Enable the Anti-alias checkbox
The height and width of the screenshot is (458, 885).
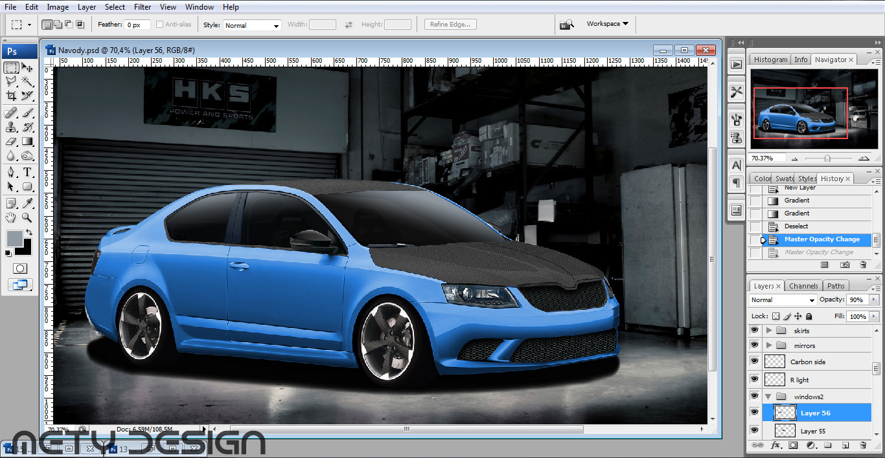click(x=159, y=25)
